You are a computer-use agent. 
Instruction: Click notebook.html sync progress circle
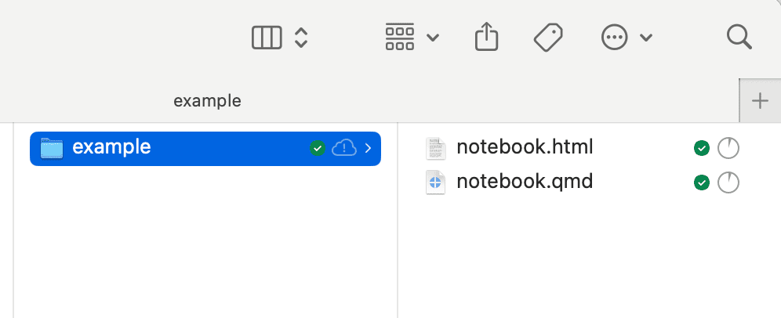point(728,147)
